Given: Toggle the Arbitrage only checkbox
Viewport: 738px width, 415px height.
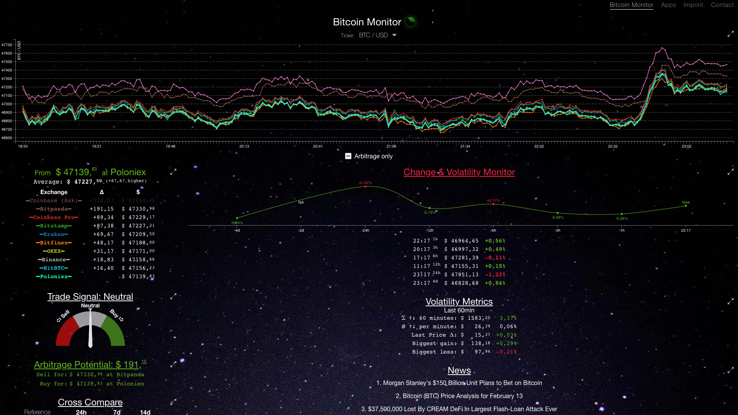Looking at the screenshot, I should (349, 156).
